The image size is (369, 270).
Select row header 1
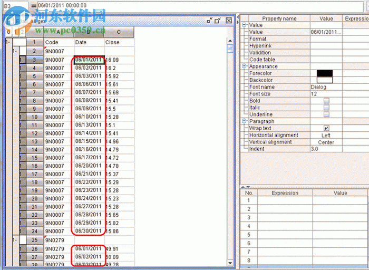point(34,42)
